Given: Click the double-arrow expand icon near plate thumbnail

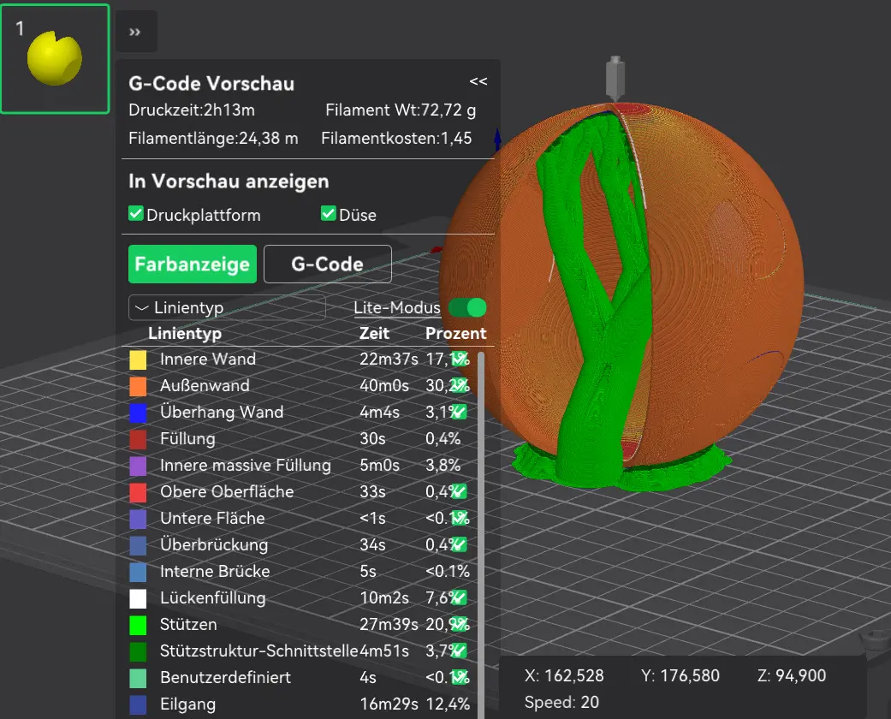Looking at the screenshot, I should coord(135,32).
